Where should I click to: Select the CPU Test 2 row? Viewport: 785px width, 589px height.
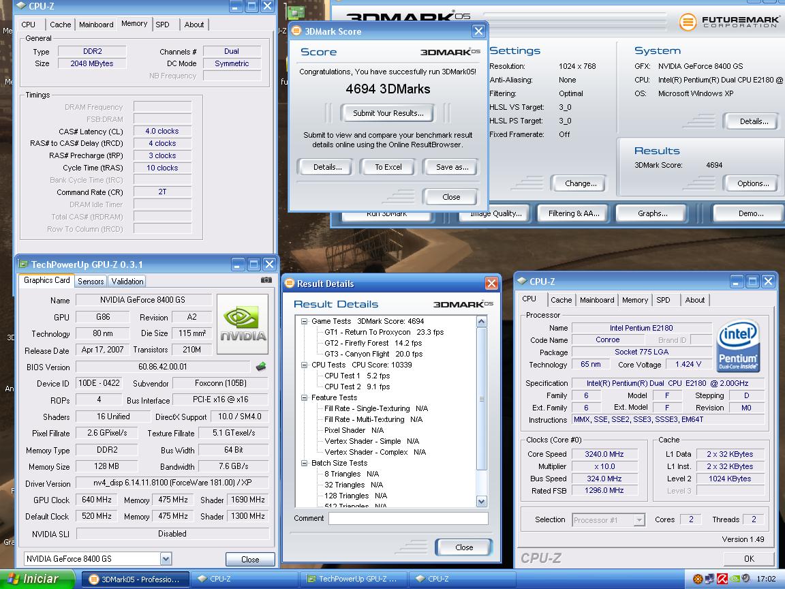(357, 387)
